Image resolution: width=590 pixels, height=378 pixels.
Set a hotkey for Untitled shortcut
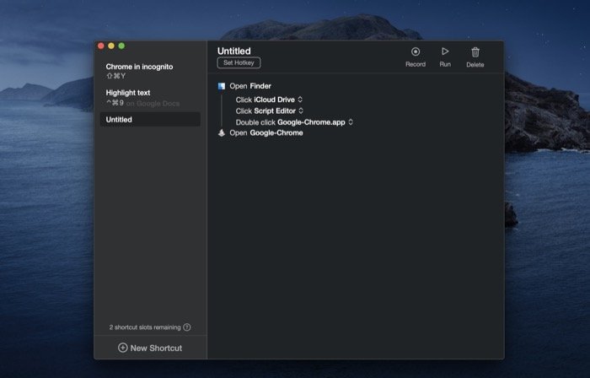239,63
